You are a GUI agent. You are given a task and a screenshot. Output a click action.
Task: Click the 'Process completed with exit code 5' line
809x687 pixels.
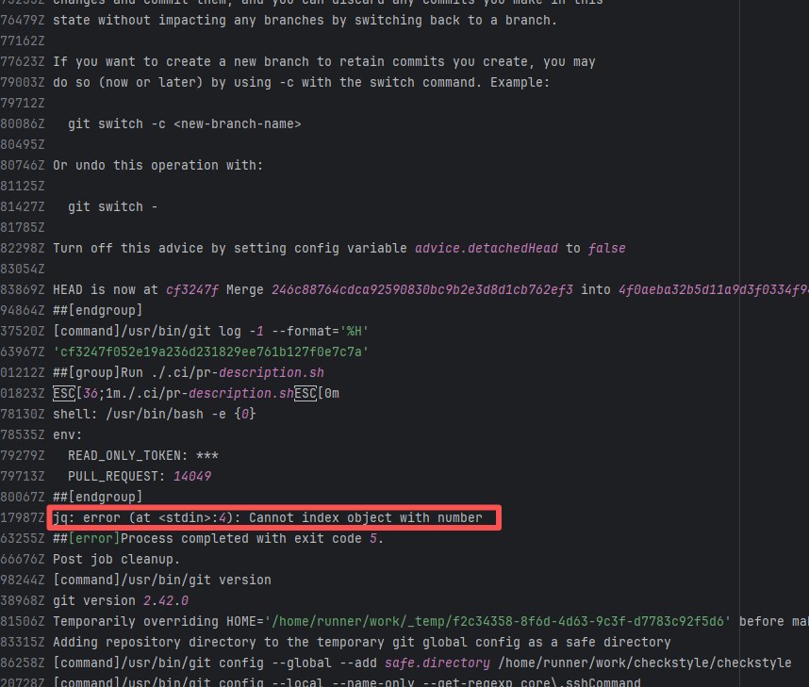(x=218, y=538)
